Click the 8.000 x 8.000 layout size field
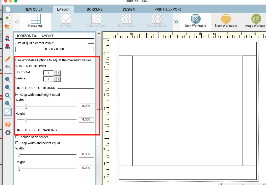The width and height of the screenshot is (266, 185). pyautogui.click(x=55, y=49)
